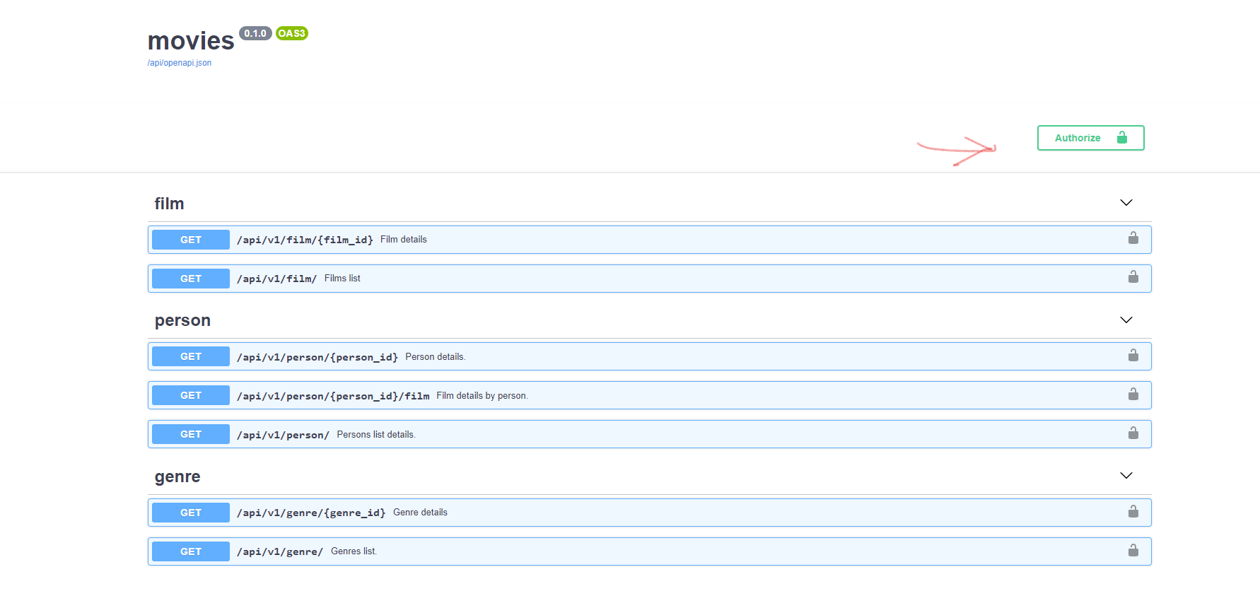The height and width of the screenshot is (596, 1260).
Task: Expand GET /api/v1/person/{person_id} endpoint
Action: tap(649, 356)
